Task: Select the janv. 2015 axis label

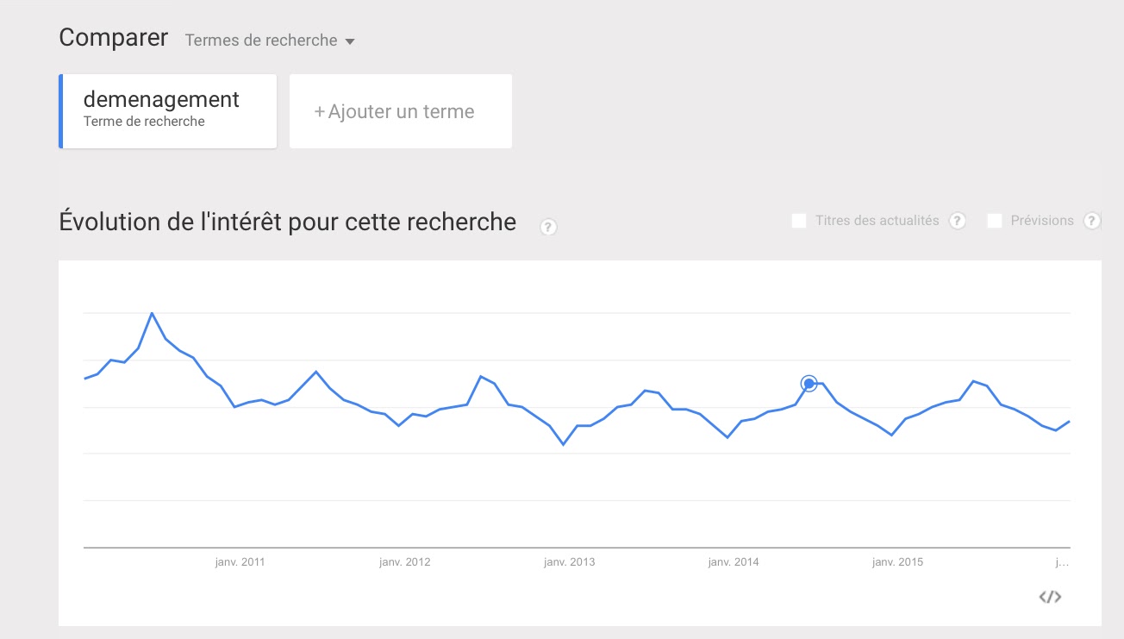Action: (897, 562)
